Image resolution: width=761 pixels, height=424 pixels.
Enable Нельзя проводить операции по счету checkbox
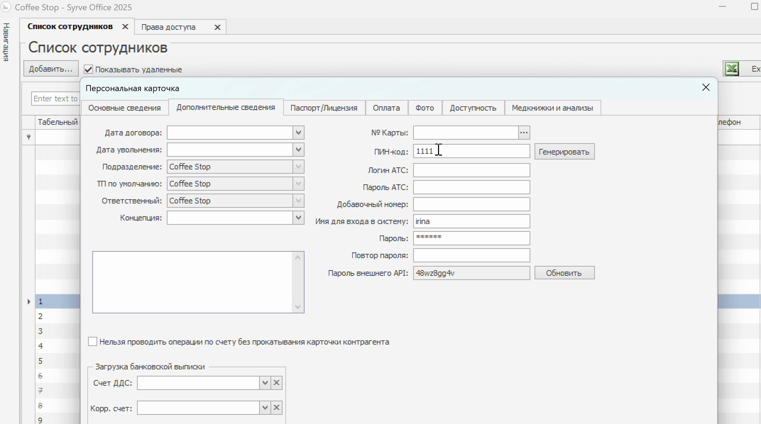(93, 342)
